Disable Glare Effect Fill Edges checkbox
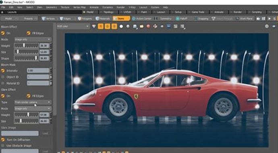This screenshot has width=278, height=153. [28, 96]
